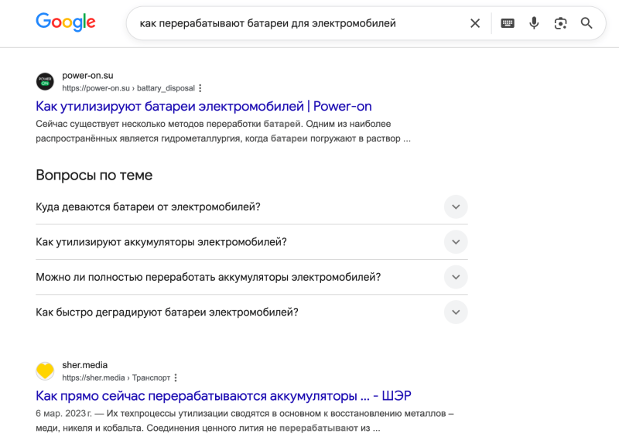This screenshot has height=444, width=619.
Task: Open the Google logo homepage link
Action: coord(66,22)
